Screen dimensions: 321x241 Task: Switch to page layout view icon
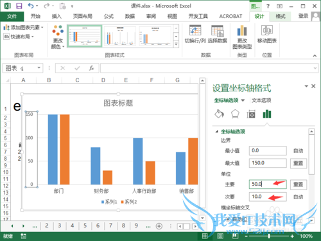tap(220, 236)
